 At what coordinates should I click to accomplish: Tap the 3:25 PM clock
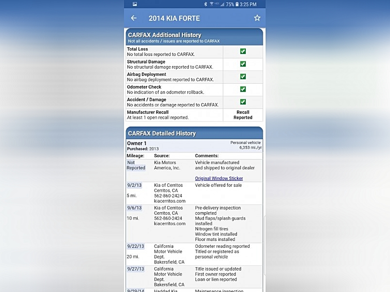[x=248, y=4]
